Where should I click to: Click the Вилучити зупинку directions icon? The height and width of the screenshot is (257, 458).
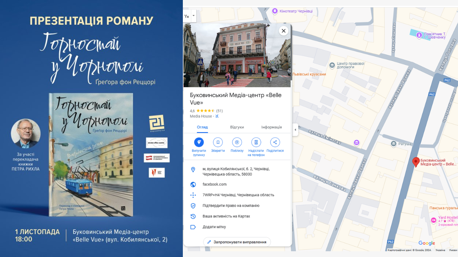point(199,142)
